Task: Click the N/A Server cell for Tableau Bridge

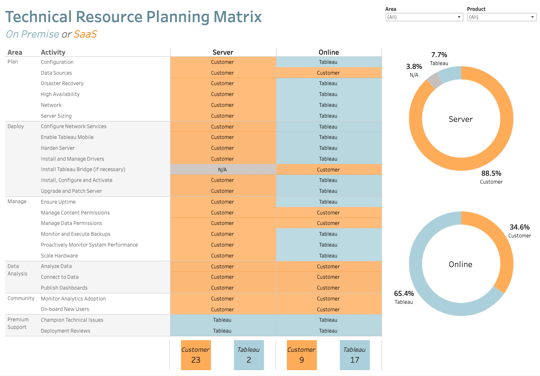Action: (x=223, y=169)
